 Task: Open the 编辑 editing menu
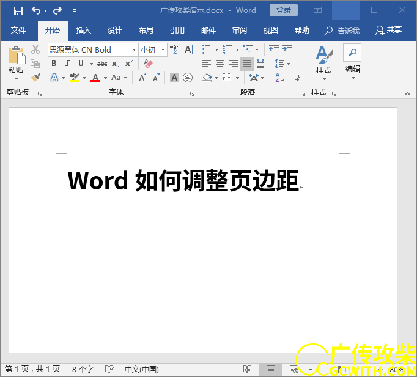click(352, 62)
